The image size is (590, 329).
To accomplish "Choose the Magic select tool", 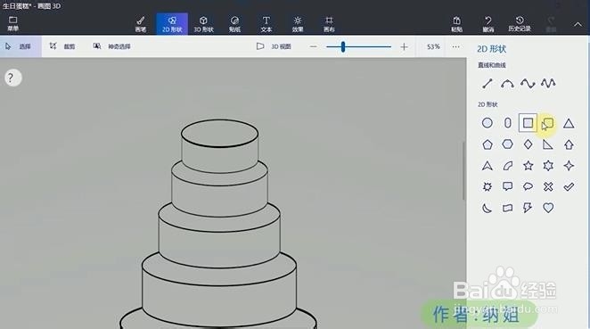I will pos(111,46).
